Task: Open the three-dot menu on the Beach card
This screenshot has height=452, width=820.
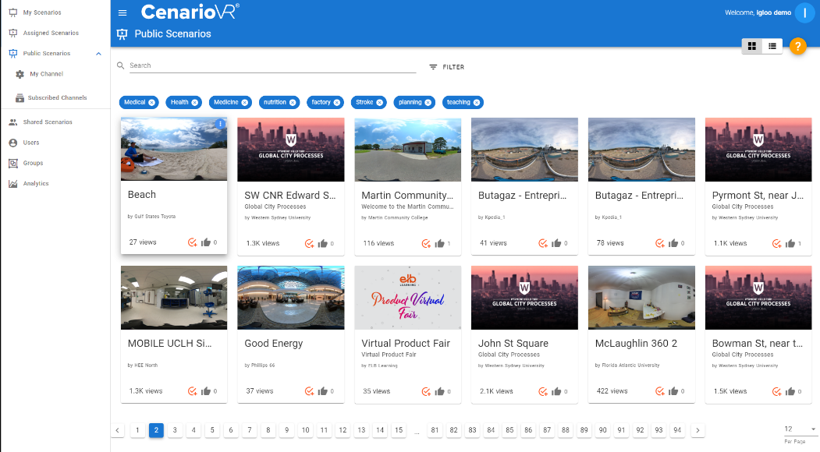Action: 221,124
